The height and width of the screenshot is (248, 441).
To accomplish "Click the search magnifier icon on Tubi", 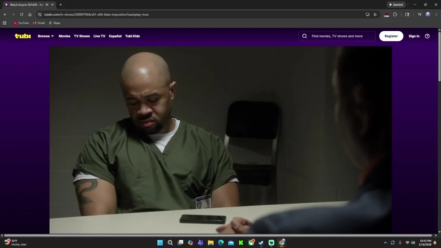I will [305, 36].
